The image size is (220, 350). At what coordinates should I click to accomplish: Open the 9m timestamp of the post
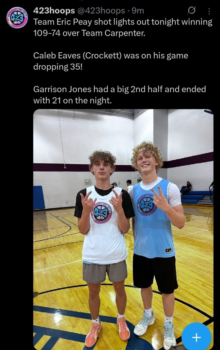click(138, 11)
